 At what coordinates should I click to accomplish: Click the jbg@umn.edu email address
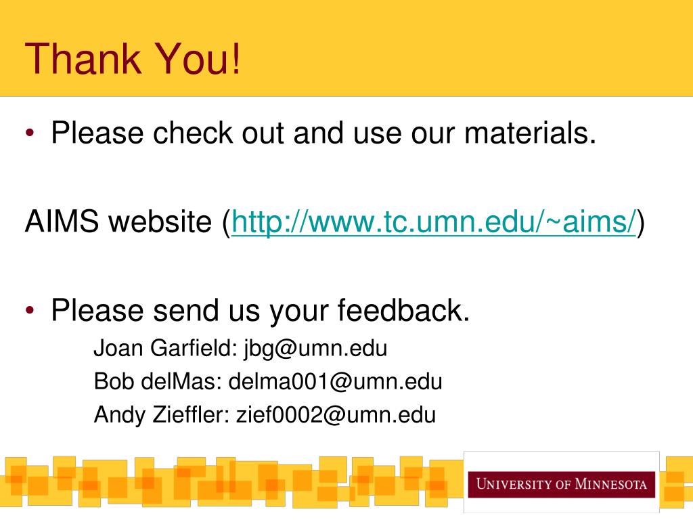click(x=315, y=348)
